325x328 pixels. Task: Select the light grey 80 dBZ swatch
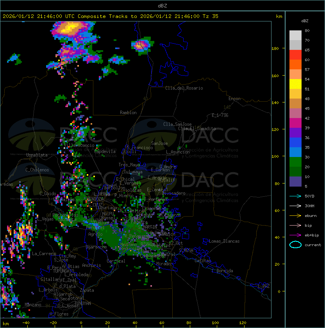(x=295, y=35)
